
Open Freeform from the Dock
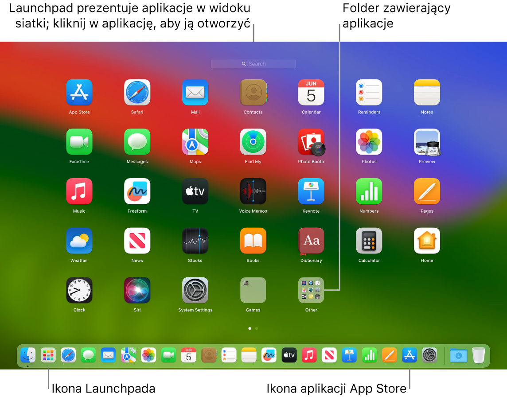tap(269, 355)
